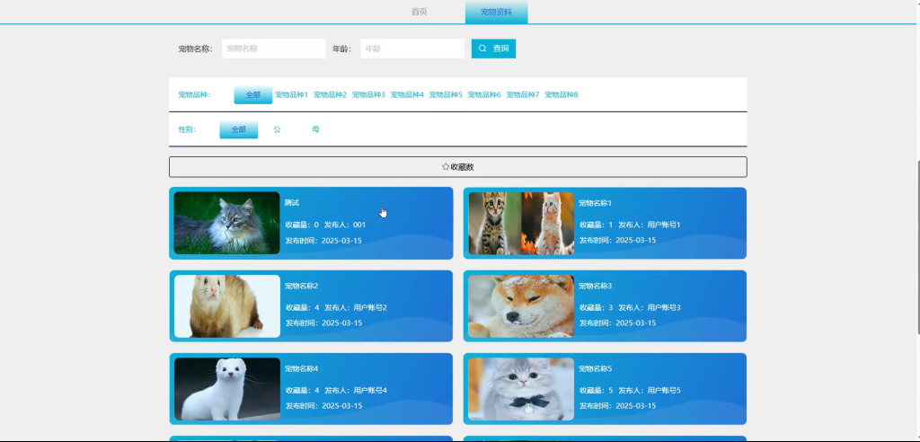Filter by 宠物品种5
The height and width of the screenshot is (442, 920).
click(x=446, y=94)
